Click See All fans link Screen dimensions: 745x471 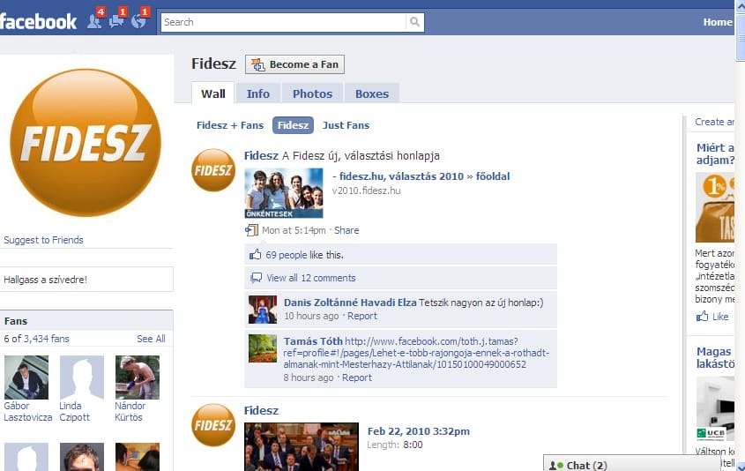click(151, 339)
